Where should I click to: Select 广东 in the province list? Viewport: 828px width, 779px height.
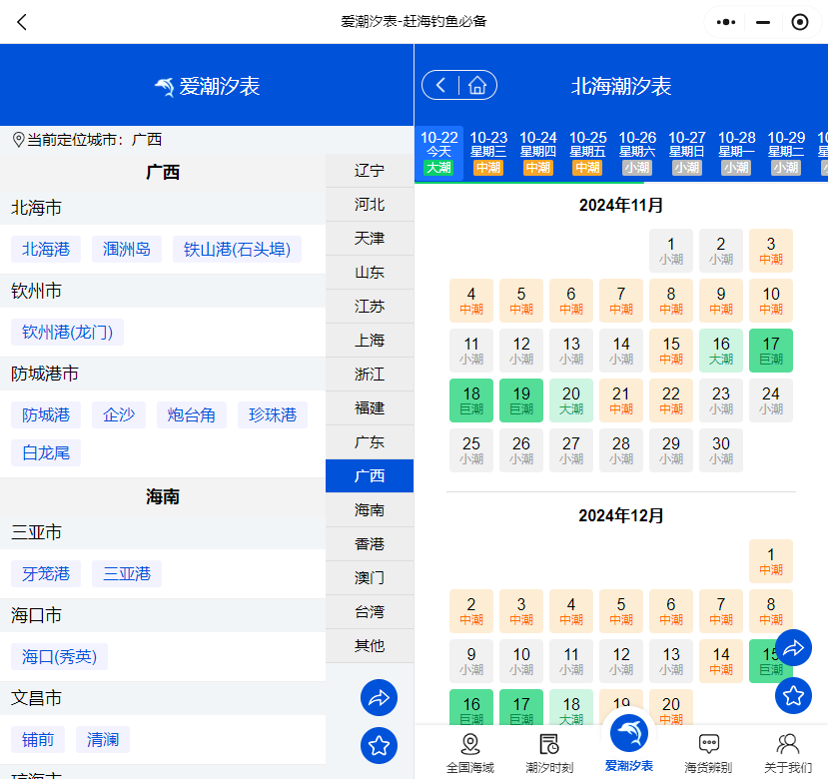[x=370, y=442]
